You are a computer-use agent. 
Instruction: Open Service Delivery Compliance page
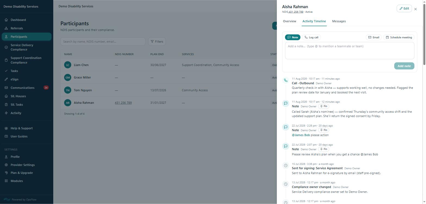26,47
